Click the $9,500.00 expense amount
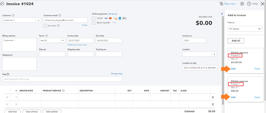This screenshot has width=266, height=113. click(x=236, y=62)
